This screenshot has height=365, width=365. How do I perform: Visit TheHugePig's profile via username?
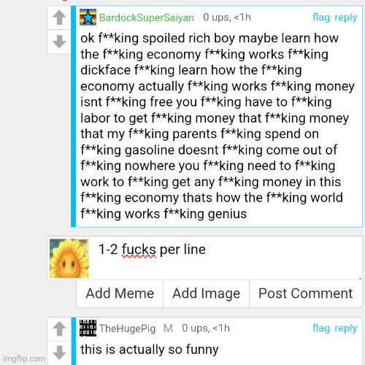(x=127, y=328)
